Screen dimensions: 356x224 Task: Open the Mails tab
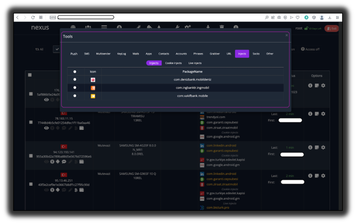tap(136, 54)
